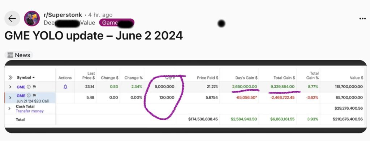The width and height of the screenshot is (370, 141).
Task: Expand all rows with double chevron
Action: [x=10, y=78]
